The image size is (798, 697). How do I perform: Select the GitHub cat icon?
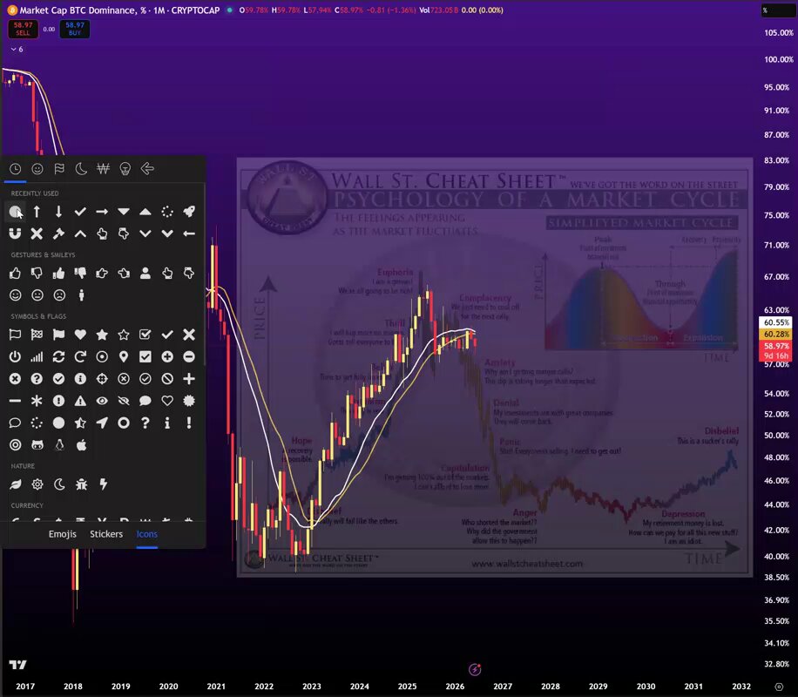tap(37, 445)
